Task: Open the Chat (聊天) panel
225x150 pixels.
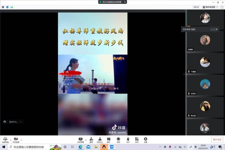Action: [x=109, y=140]
